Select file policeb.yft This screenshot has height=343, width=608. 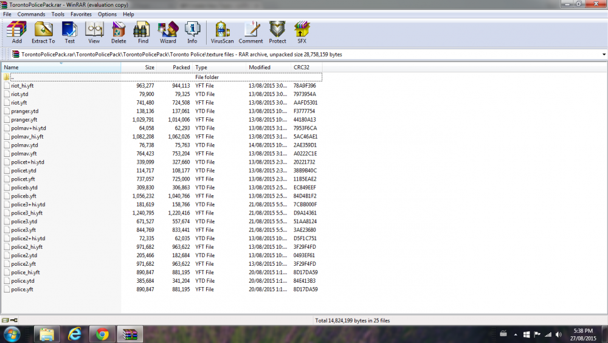coord(24,196)
